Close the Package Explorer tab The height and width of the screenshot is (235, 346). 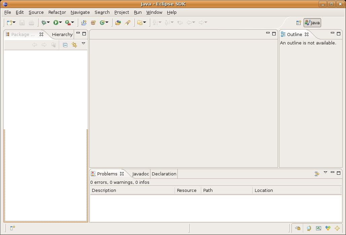pyautogui.click(x=41, y=34)
